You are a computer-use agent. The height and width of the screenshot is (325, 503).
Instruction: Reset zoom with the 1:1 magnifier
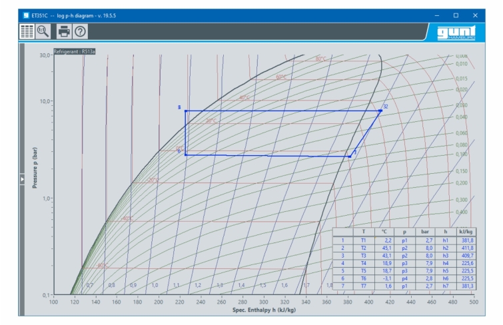(43, 31)
